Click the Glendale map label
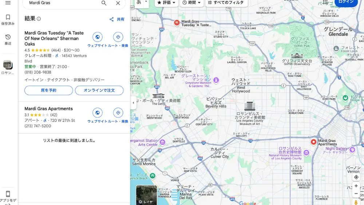364x205 pixels. (338, 32)
